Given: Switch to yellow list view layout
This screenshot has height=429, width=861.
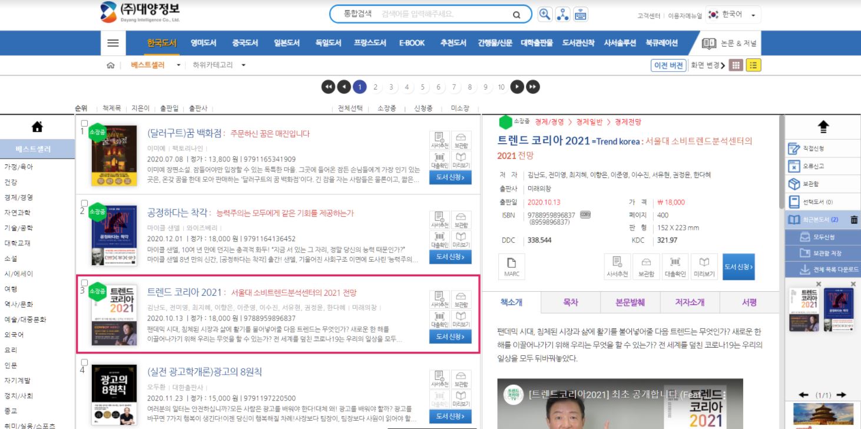Looking at the screenshot, I should 753,65.
